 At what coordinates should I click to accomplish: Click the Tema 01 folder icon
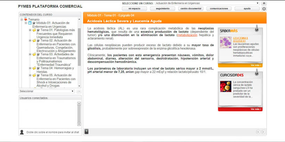point(34,30)
